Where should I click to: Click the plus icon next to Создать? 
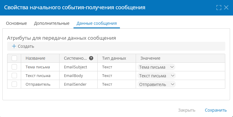click(x=14, y=46)
